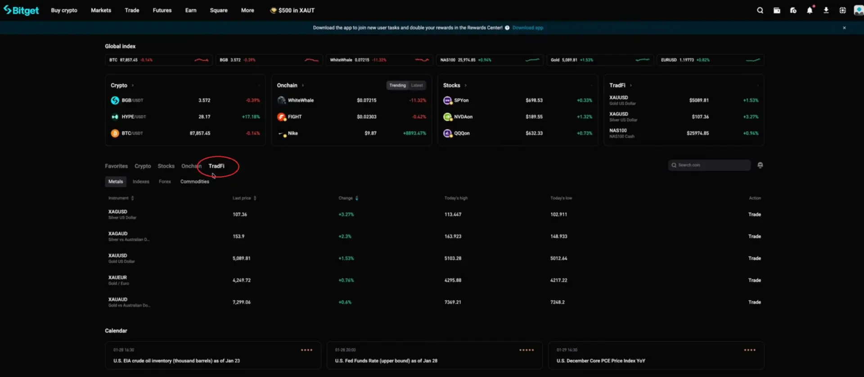Open the More menu
The height and width of the screenshot is (377, 864).
(247, 10)
